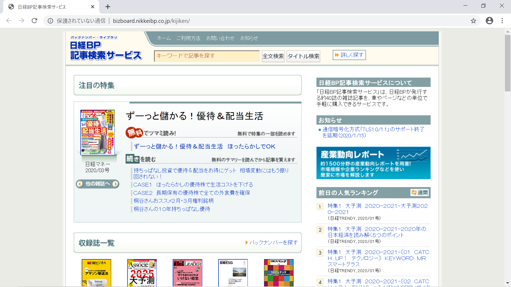Click previous magazine arrow in 他の雑誌へ
The width and height of the screenshot is (511, 287).
(80, 184)
